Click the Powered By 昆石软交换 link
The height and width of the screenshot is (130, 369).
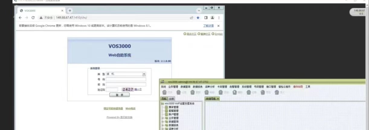coord(120,117)
